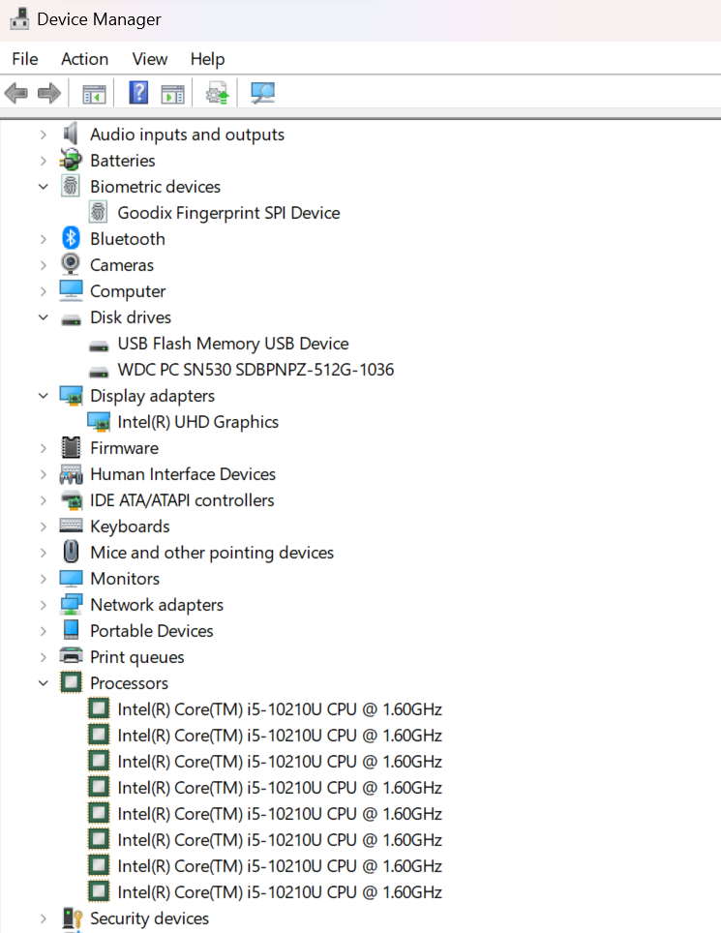Select USB Flash Memory USB Device
This screenshot has width=721, height=933.
(233, 344)
